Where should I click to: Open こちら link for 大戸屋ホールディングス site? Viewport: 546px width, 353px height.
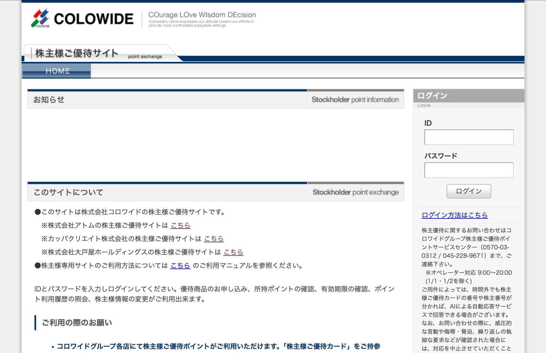pyautogui.click(x=233, y=252)
